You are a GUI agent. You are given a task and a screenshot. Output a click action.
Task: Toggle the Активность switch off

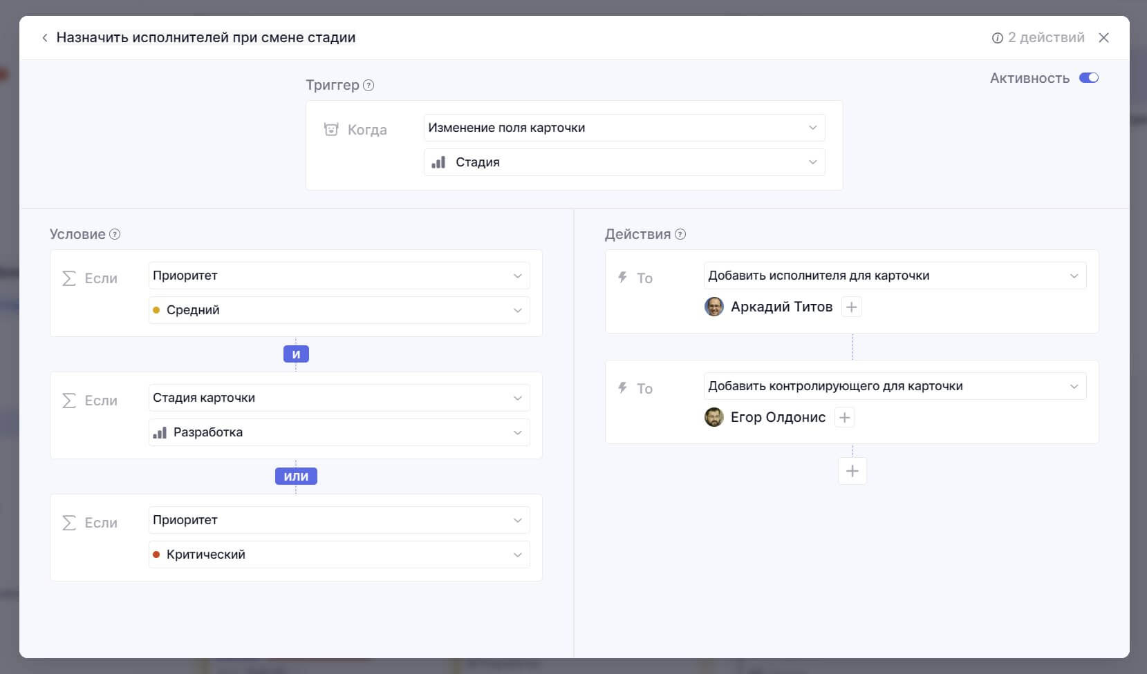(x=1089, y=78)
